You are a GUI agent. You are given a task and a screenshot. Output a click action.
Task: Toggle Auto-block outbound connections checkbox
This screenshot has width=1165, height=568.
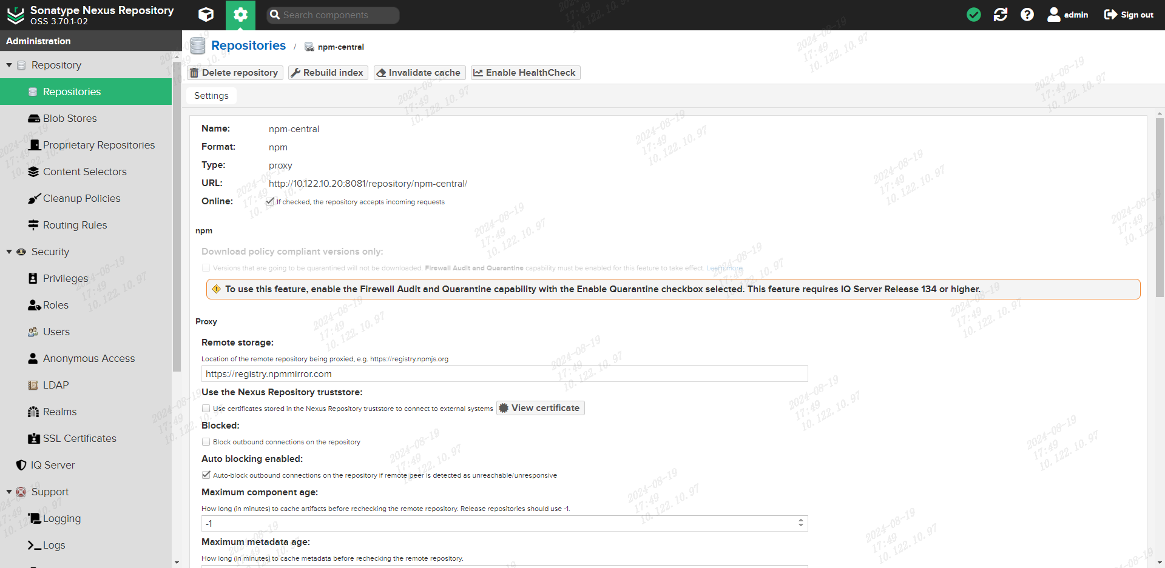206,475
